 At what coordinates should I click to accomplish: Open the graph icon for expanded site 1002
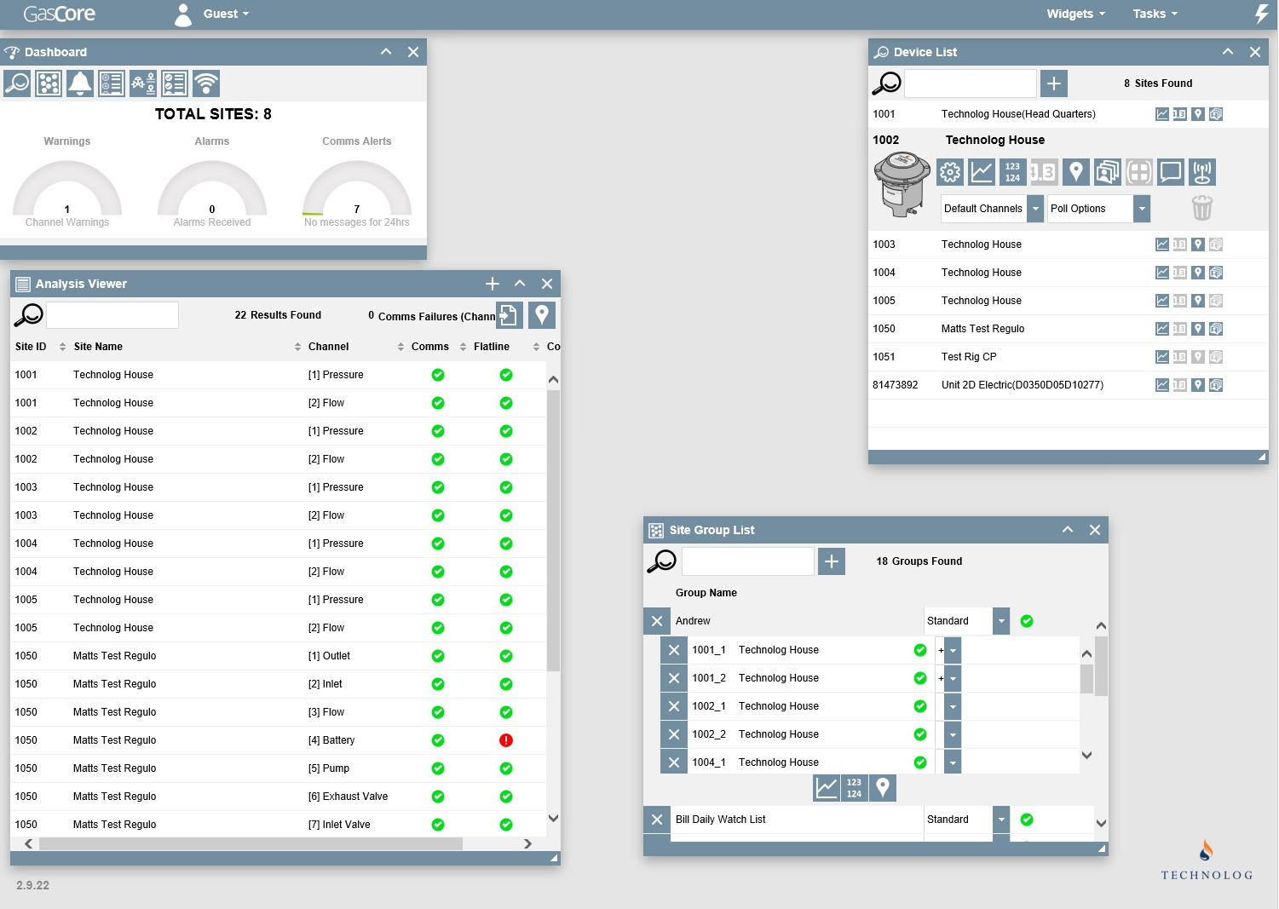pyautogui.click(x=982, y=172)
